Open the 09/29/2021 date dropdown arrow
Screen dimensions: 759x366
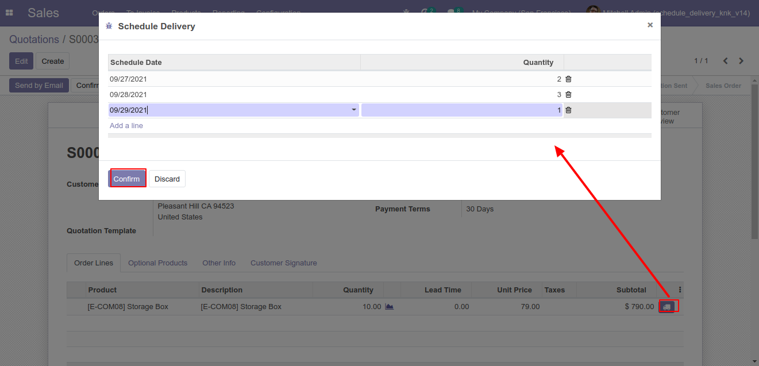pos(354,110)
